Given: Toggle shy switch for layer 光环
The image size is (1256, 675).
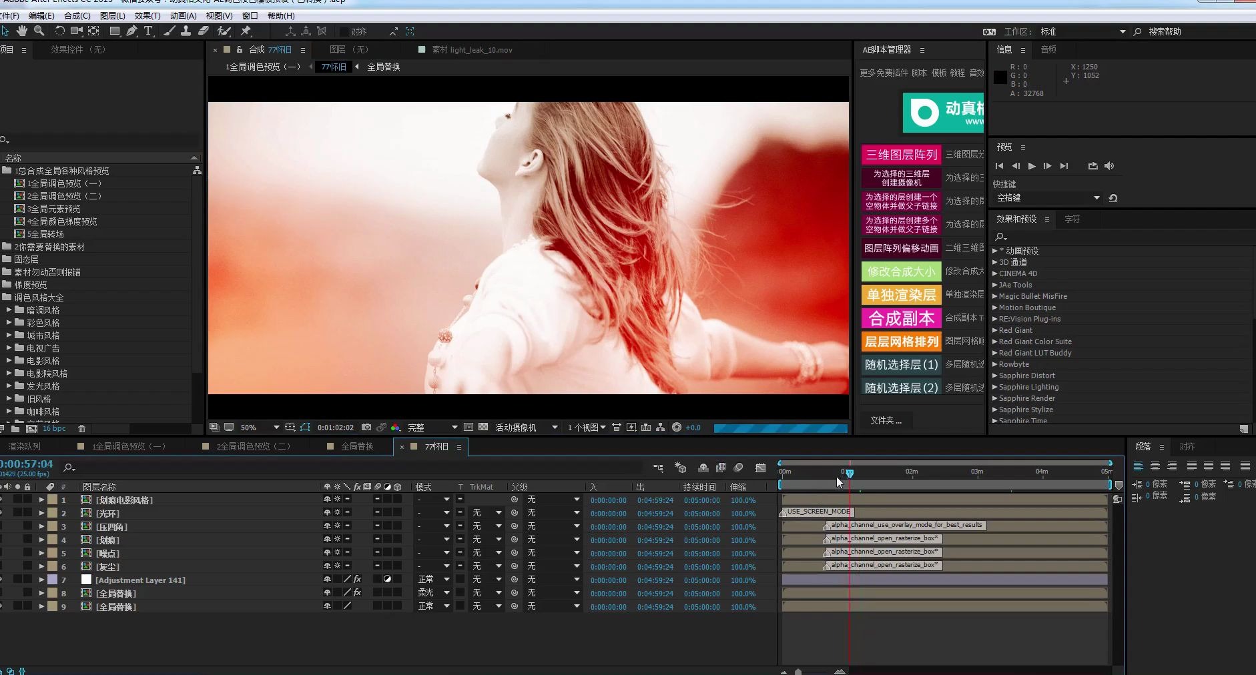Looking at the screenshot, I should 327,513.
